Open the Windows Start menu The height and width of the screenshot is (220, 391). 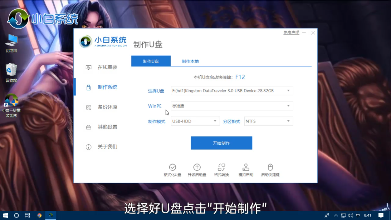click(5, 215)
